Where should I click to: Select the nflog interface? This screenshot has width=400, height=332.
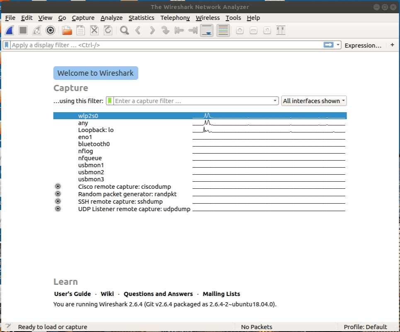pyautogui.click(x=200, y=151)
